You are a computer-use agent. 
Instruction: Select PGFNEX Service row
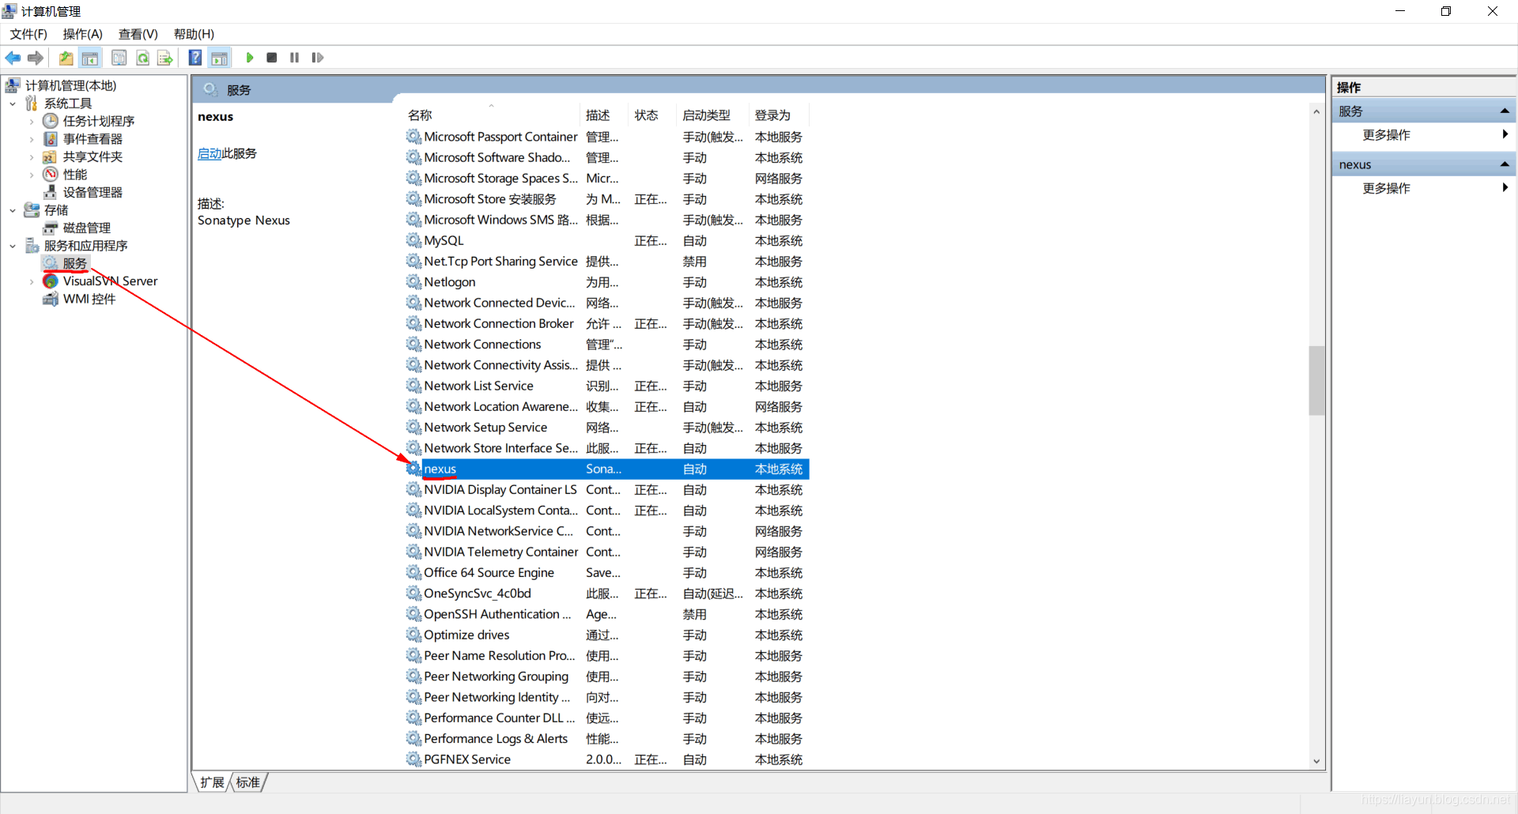tap(606, 759)
